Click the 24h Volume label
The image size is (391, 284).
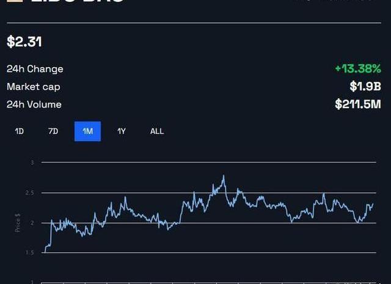click(34, 104)
